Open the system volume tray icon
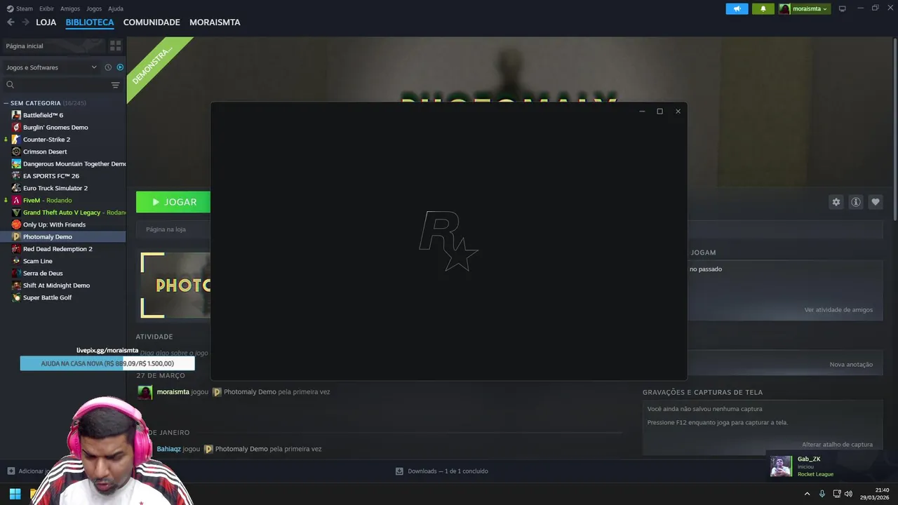This screenshot has height=505, width=898. click(x=848, y=494)
